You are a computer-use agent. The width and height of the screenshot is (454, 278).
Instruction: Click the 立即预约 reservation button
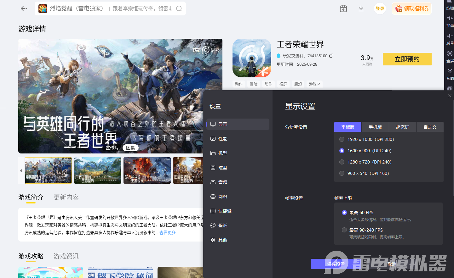[407, 59]
